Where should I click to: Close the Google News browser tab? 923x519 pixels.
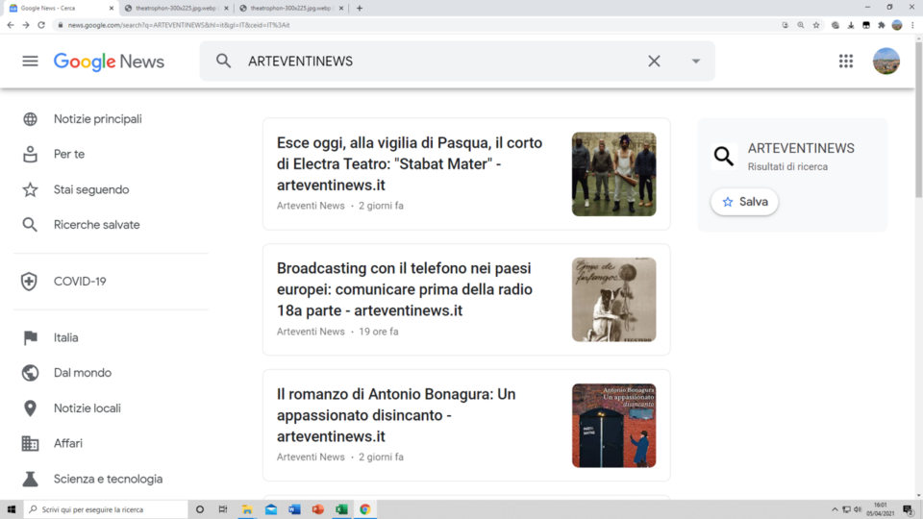(x=112, y=9)
